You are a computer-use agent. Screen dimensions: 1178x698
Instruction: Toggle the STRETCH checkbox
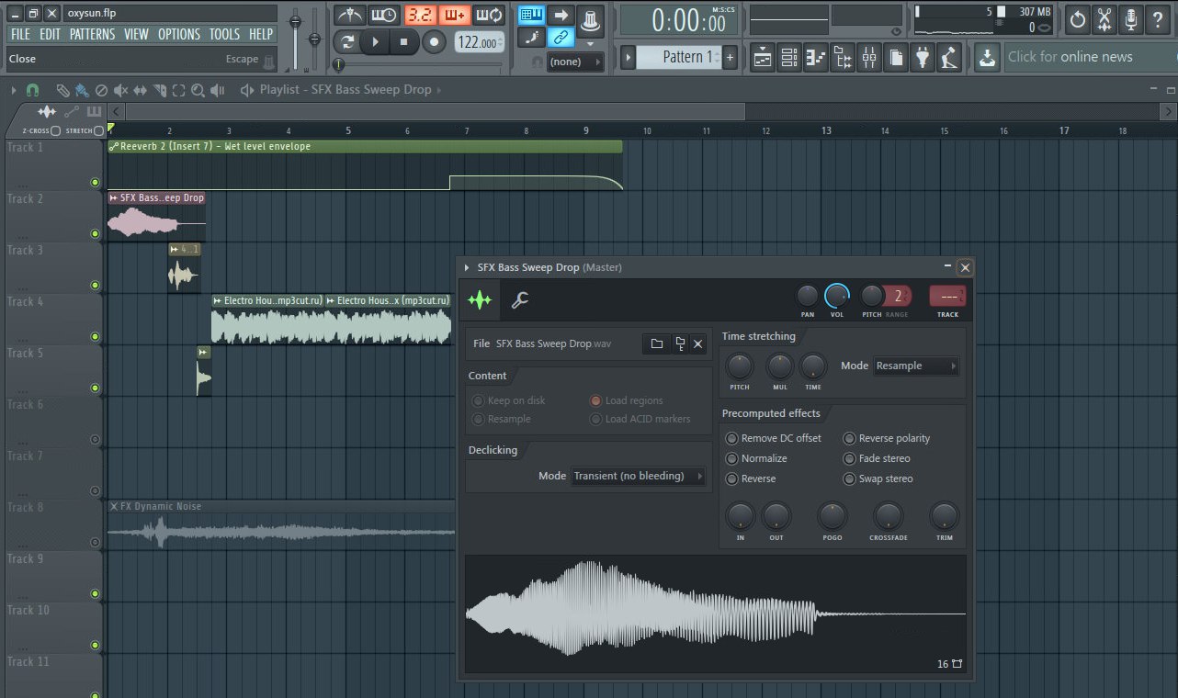[x=98, y=131]
